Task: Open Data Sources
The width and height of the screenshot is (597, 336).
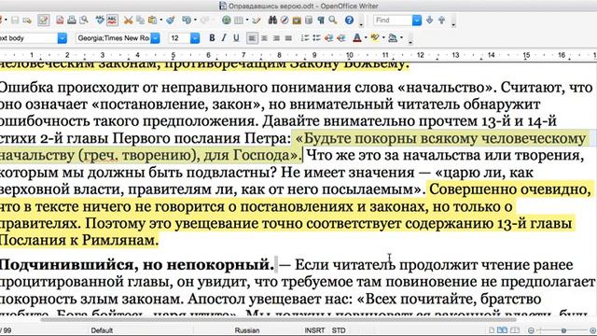Action: [x=309, y=21]
